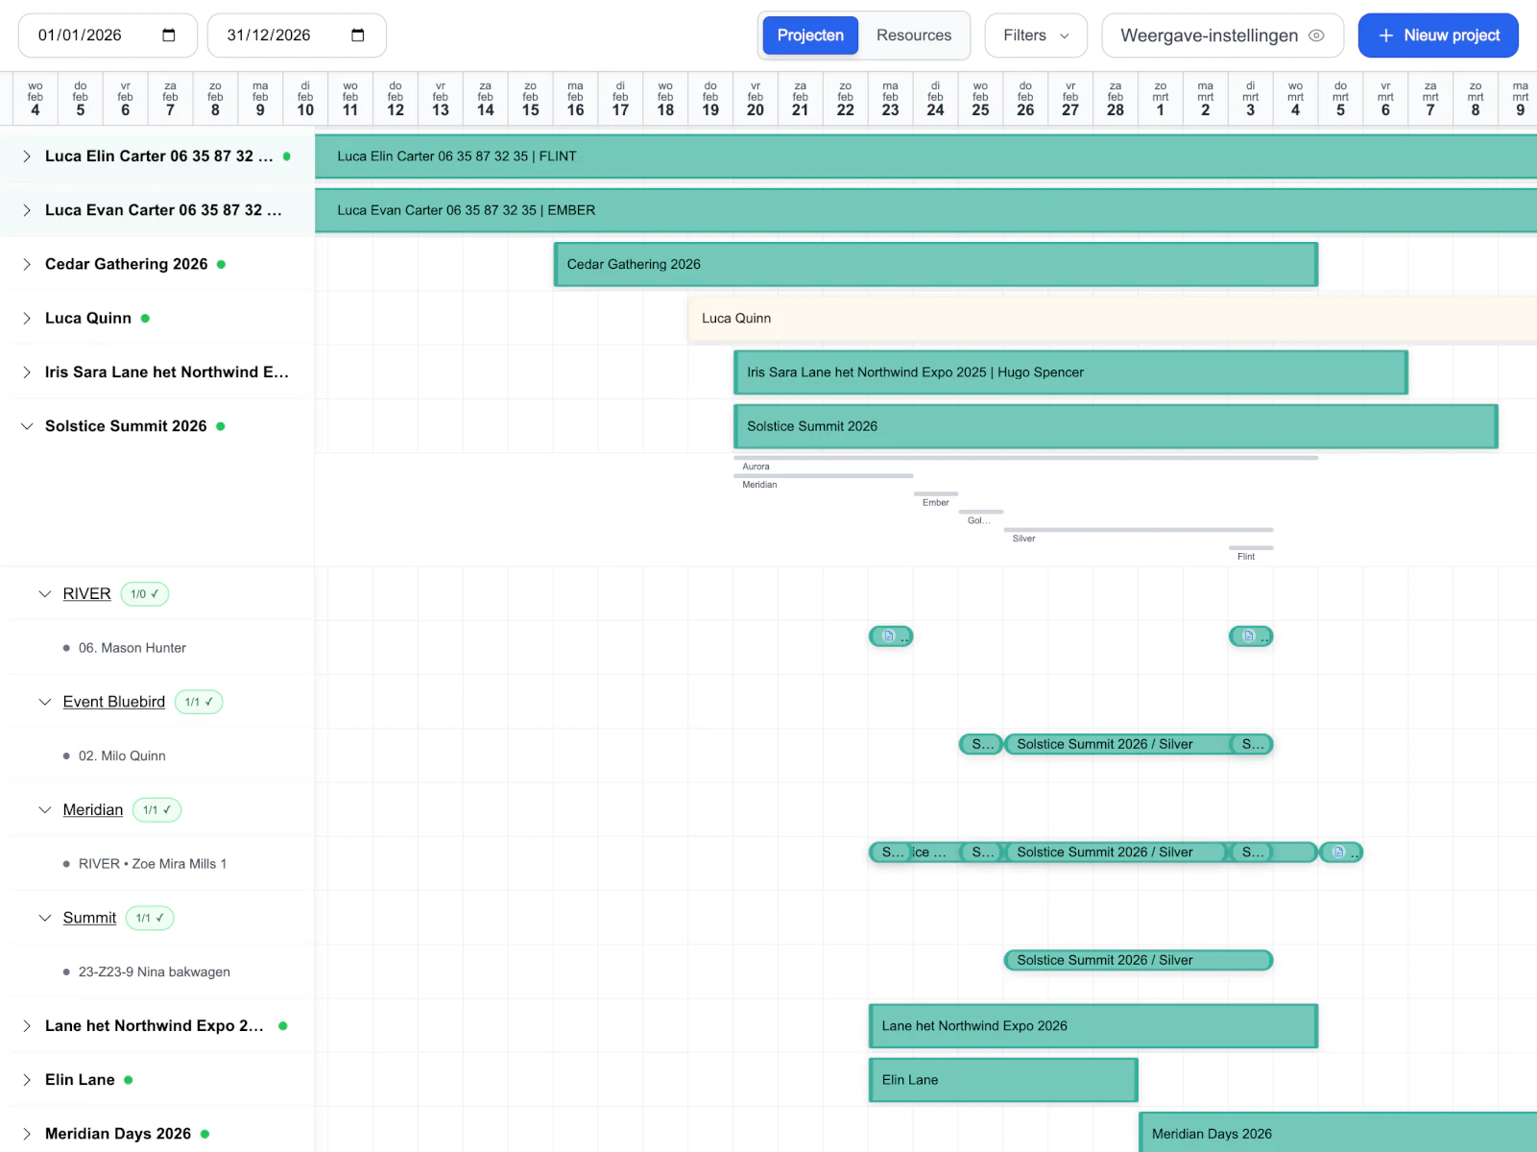The width and height of the screenshot is (1537, 1152).
Task: Switch to the Resources tab
Action: point(913,36)
